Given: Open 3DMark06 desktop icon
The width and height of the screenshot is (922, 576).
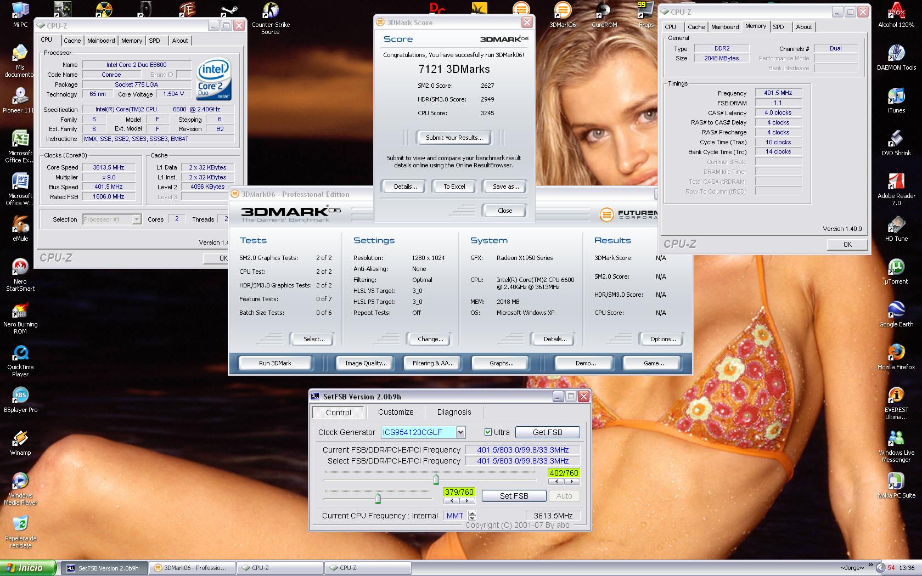Looking at the screenshot, I should [x=563, y=15].
